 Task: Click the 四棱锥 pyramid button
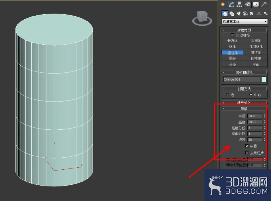click(x=256, y=59)
